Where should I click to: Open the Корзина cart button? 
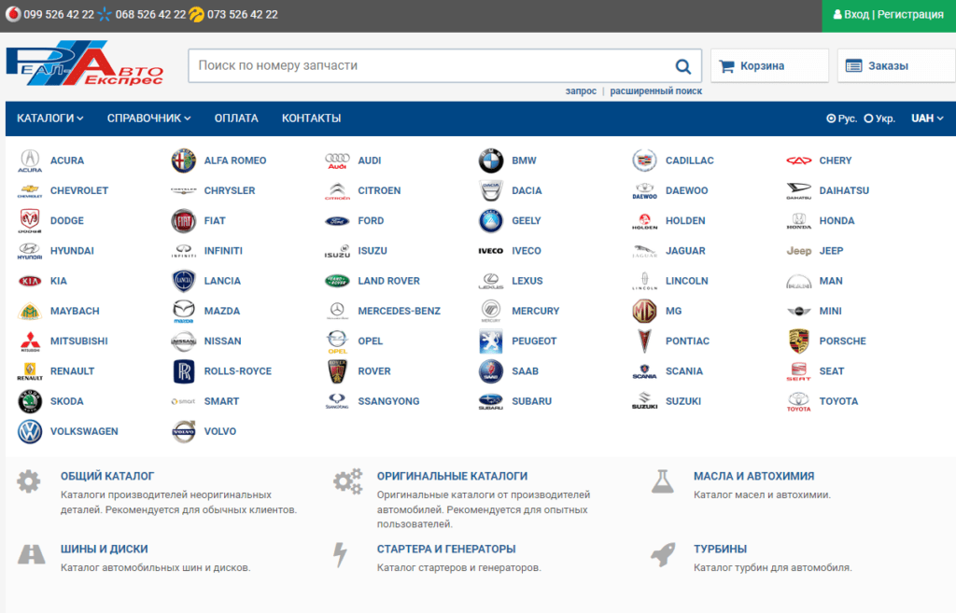pyautogui.click(x=769, y=66)
